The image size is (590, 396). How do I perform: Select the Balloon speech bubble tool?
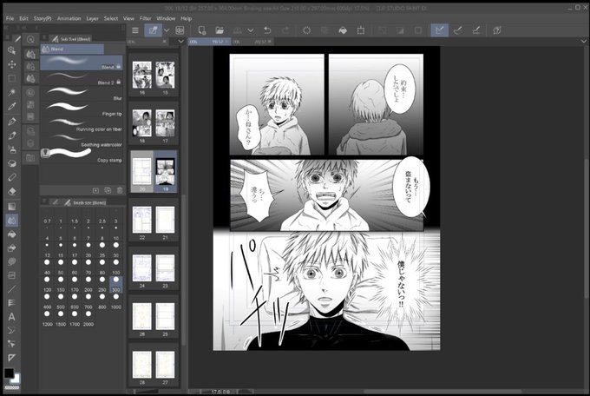pos(11,261)
